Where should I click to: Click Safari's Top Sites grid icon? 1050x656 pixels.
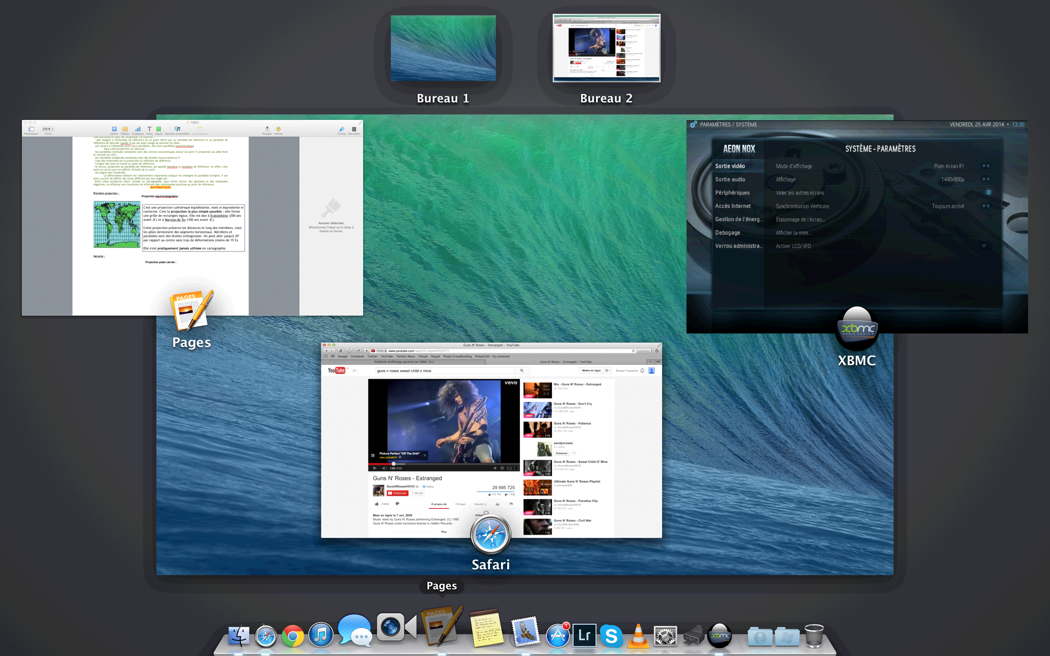333,356
